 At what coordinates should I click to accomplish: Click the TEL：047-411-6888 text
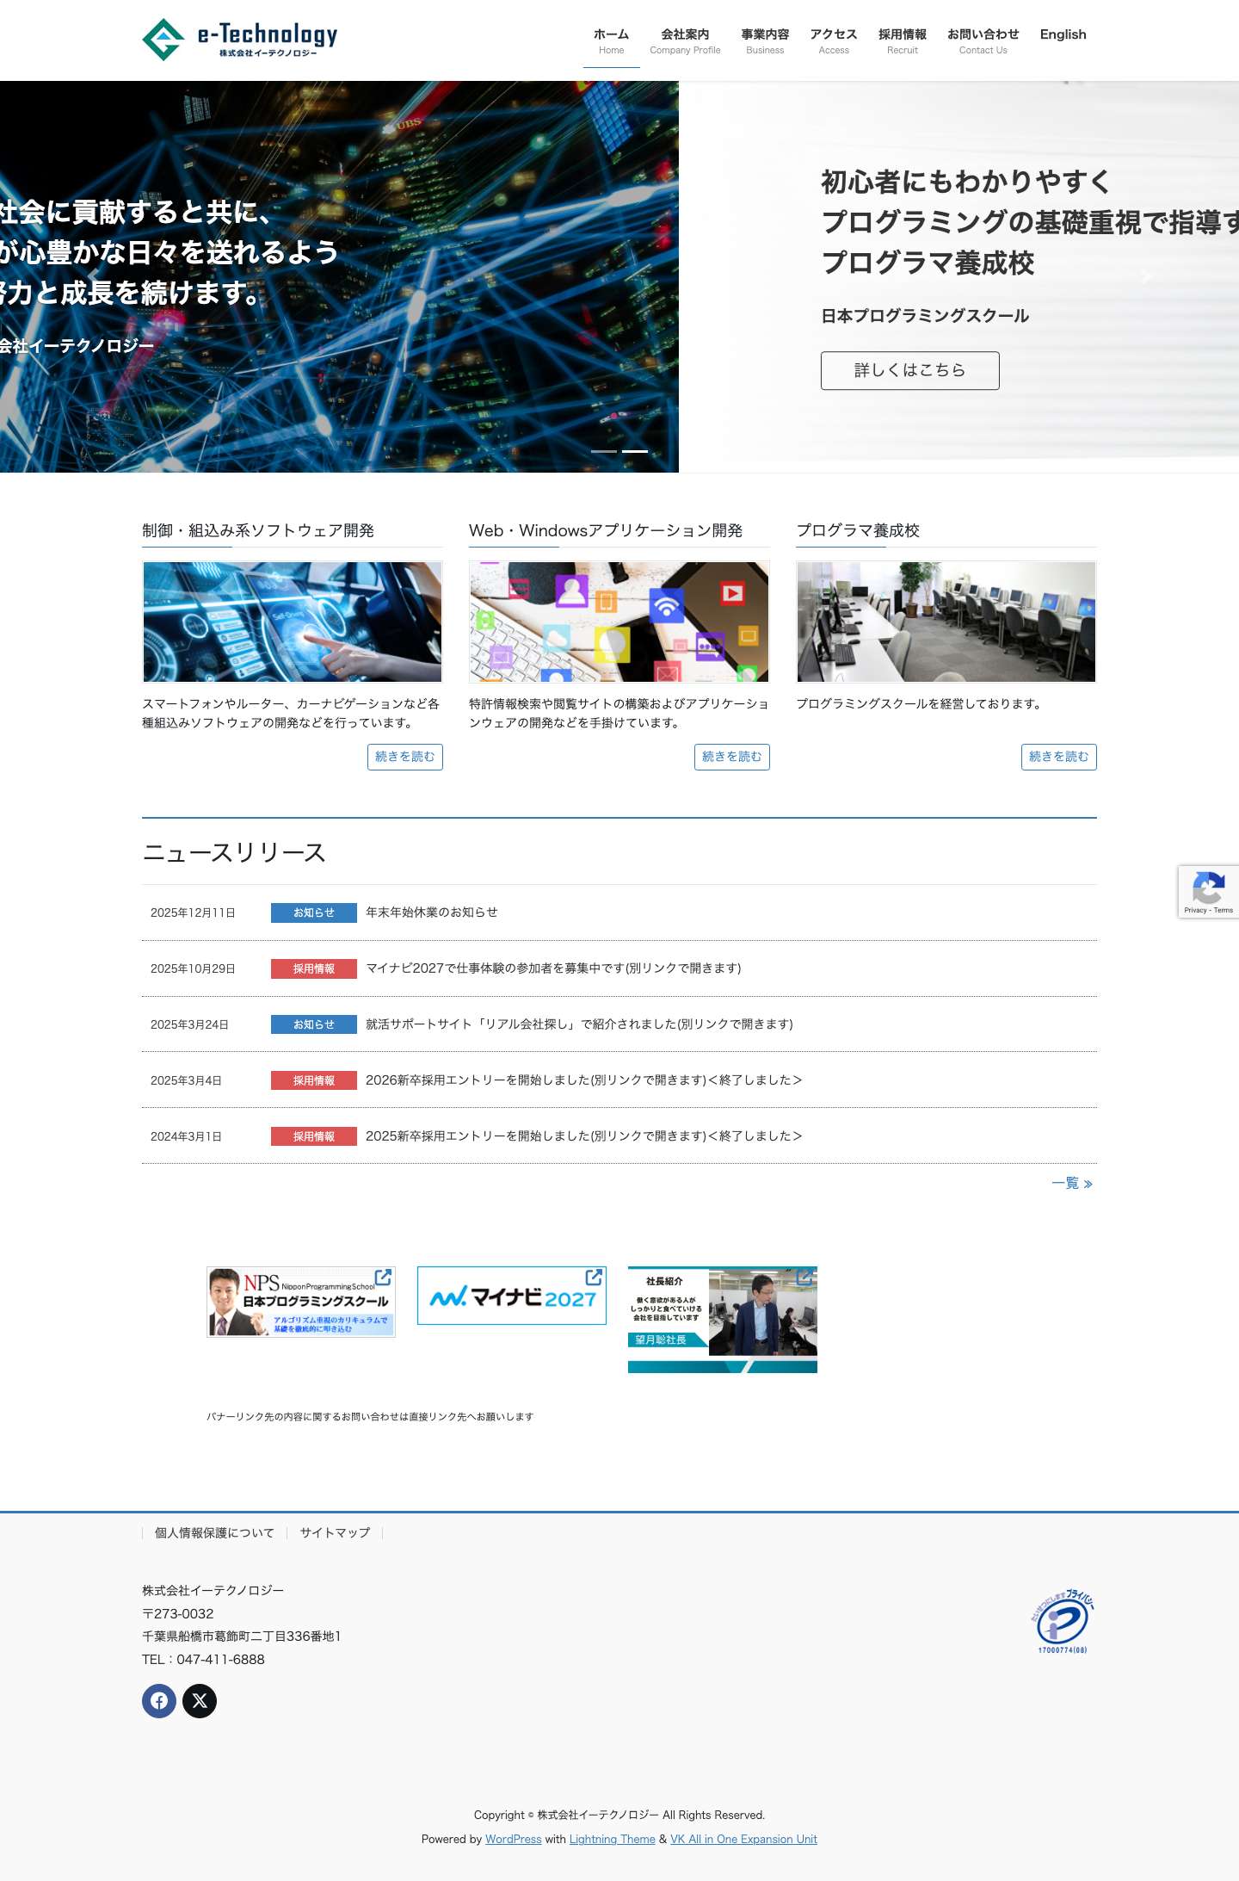(x=203, y=1659)
